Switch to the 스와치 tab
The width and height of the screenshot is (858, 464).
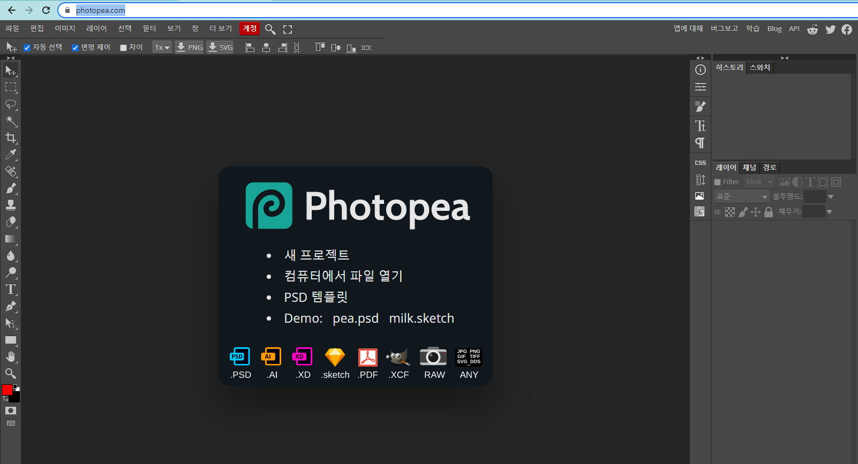[760, 67]
